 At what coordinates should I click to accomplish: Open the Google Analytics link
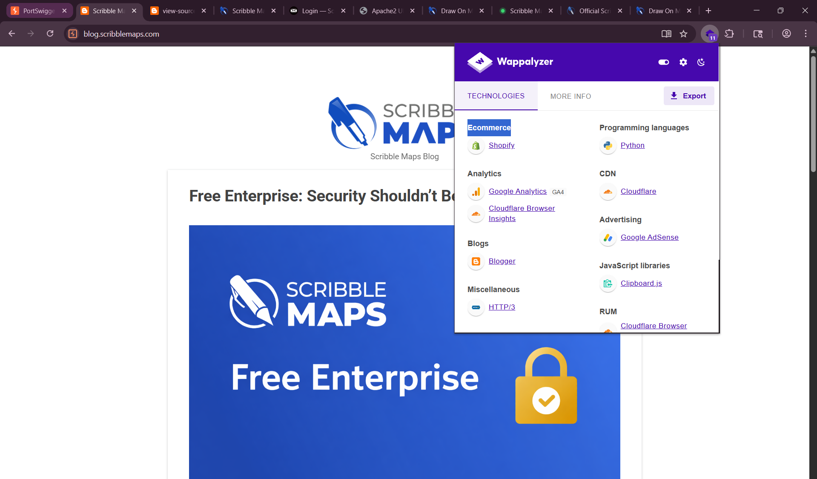(x=517, y=192)
